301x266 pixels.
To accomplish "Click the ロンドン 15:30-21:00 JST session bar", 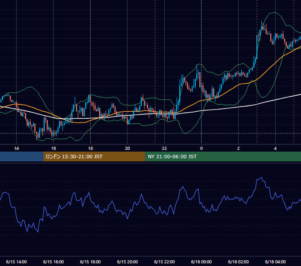I will tap(94, 156).
